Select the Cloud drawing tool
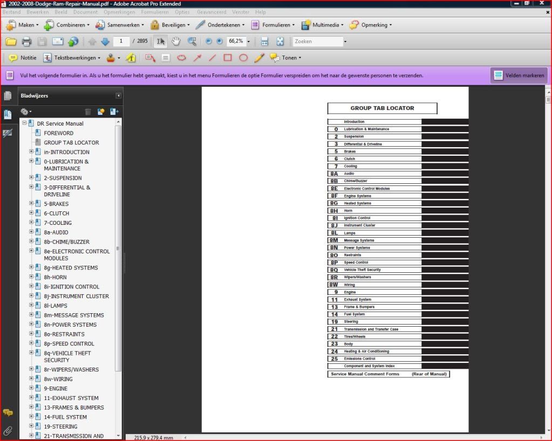The height and width of the screenshot is (441, 552). (181, 58)
